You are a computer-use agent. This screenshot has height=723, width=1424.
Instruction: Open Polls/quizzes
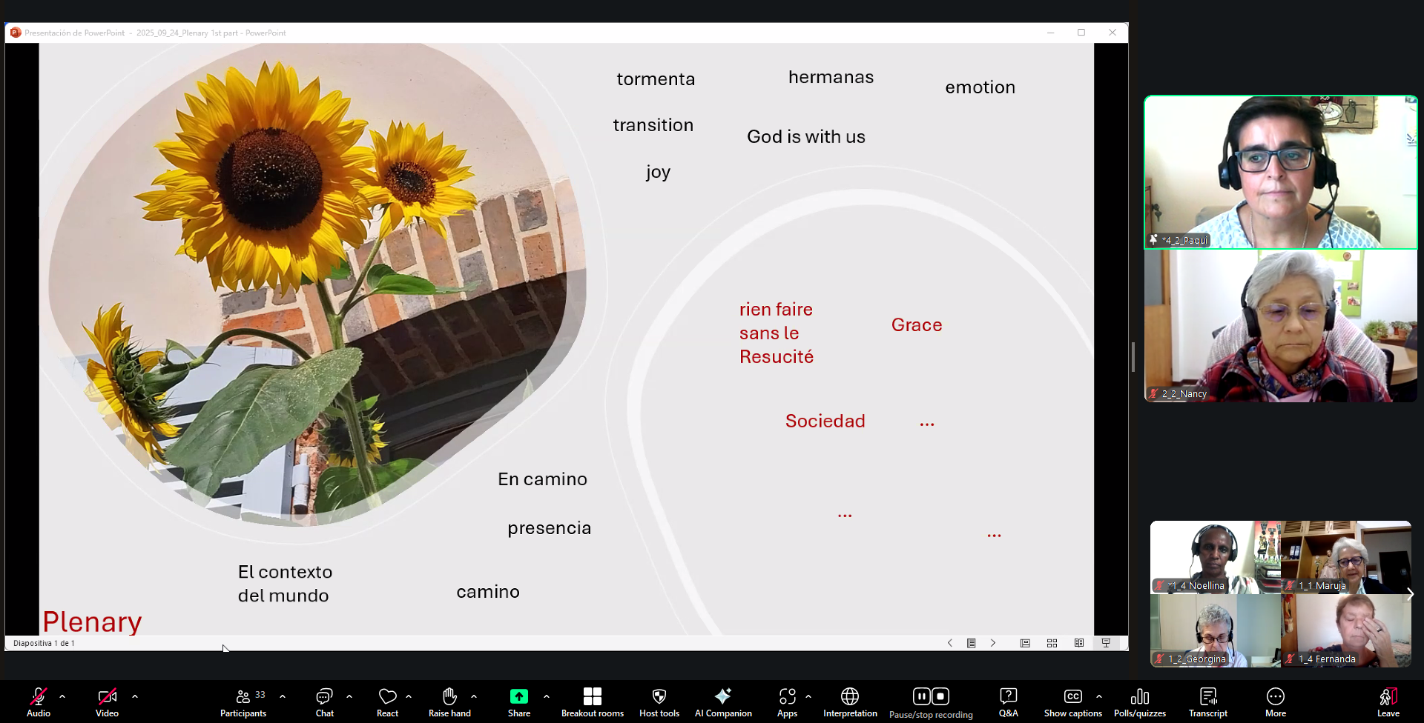pyautogui.click(x=1139, y=702)
